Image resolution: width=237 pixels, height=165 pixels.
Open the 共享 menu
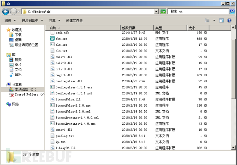(54, 20)
